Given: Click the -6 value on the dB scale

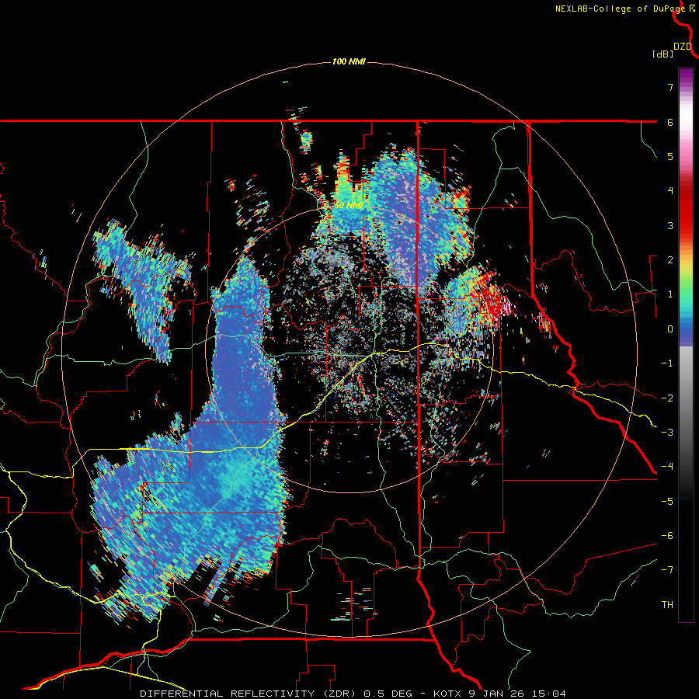Looking at the screenshot, I should 667,536.
